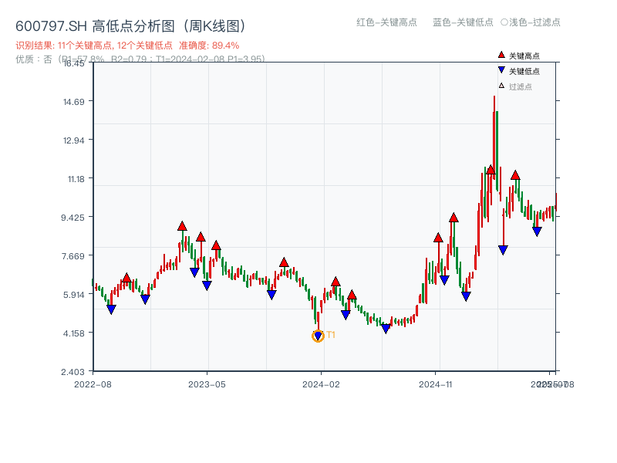
Task: Select the hollow triangle icon beside 过滤点 legend
Action: (501, 86)
